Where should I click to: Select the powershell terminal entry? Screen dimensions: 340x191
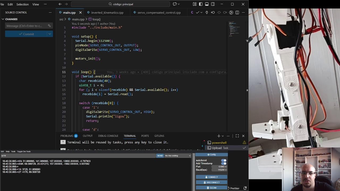click(227, 143)
